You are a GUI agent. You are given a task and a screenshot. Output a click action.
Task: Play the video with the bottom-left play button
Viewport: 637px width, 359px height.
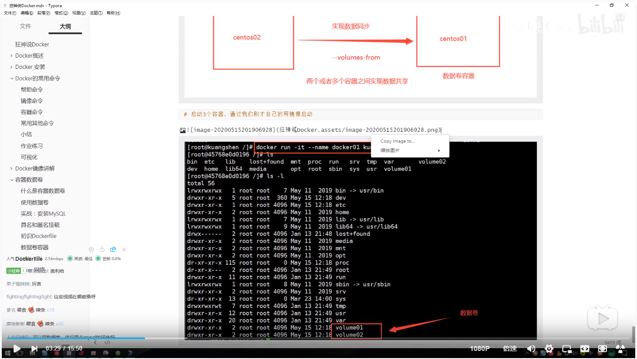[x=17, y=348]
